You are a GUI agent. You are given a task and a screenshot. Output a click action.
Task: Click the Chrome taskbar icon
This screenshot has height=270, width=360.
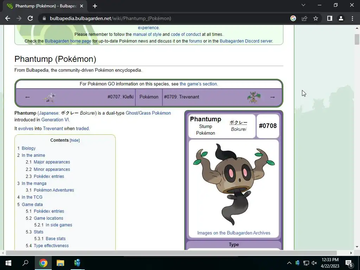(43, 263)
